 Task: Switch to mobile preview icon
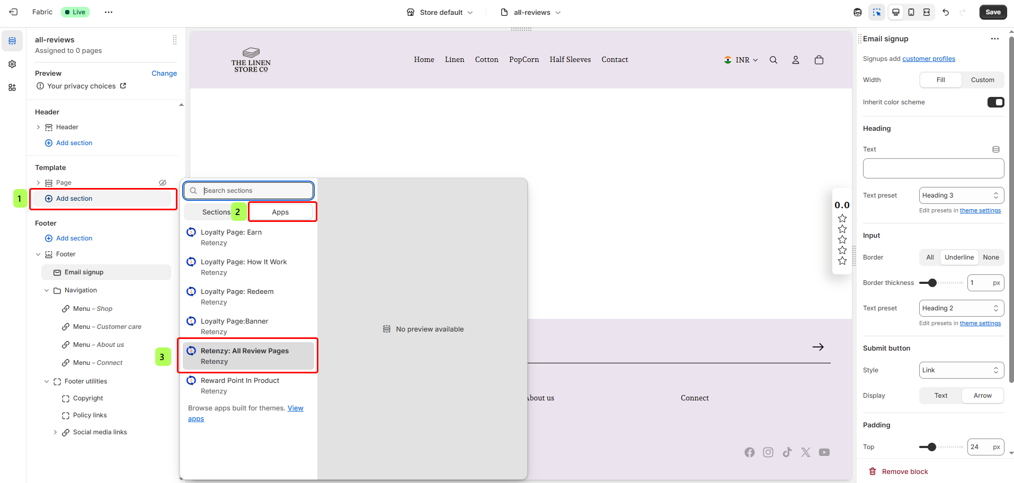911,12
